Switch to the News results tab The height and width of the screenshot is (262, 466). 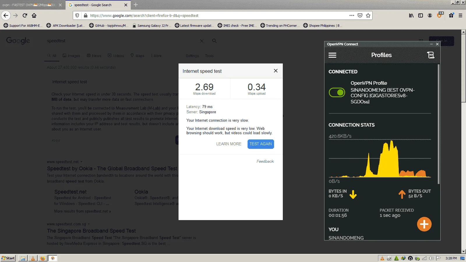click(94, 56)
